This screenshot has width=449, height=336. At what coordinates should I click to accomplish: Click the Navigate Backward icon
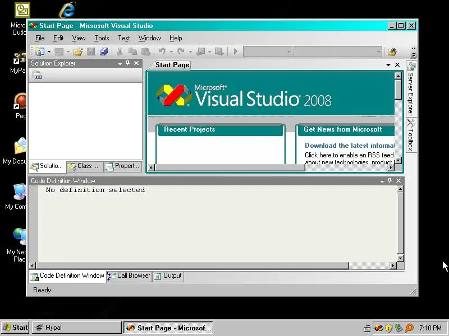click(x=200, y=52)
